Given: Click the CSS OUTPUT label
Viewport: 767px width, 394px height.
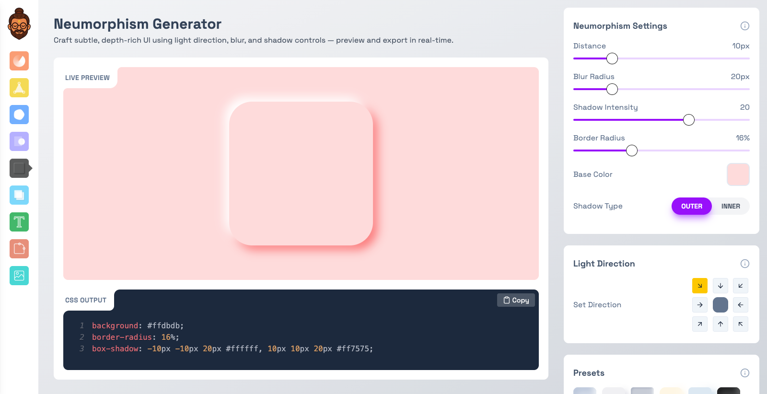Looking at the screenshot, I should [86, 300].
